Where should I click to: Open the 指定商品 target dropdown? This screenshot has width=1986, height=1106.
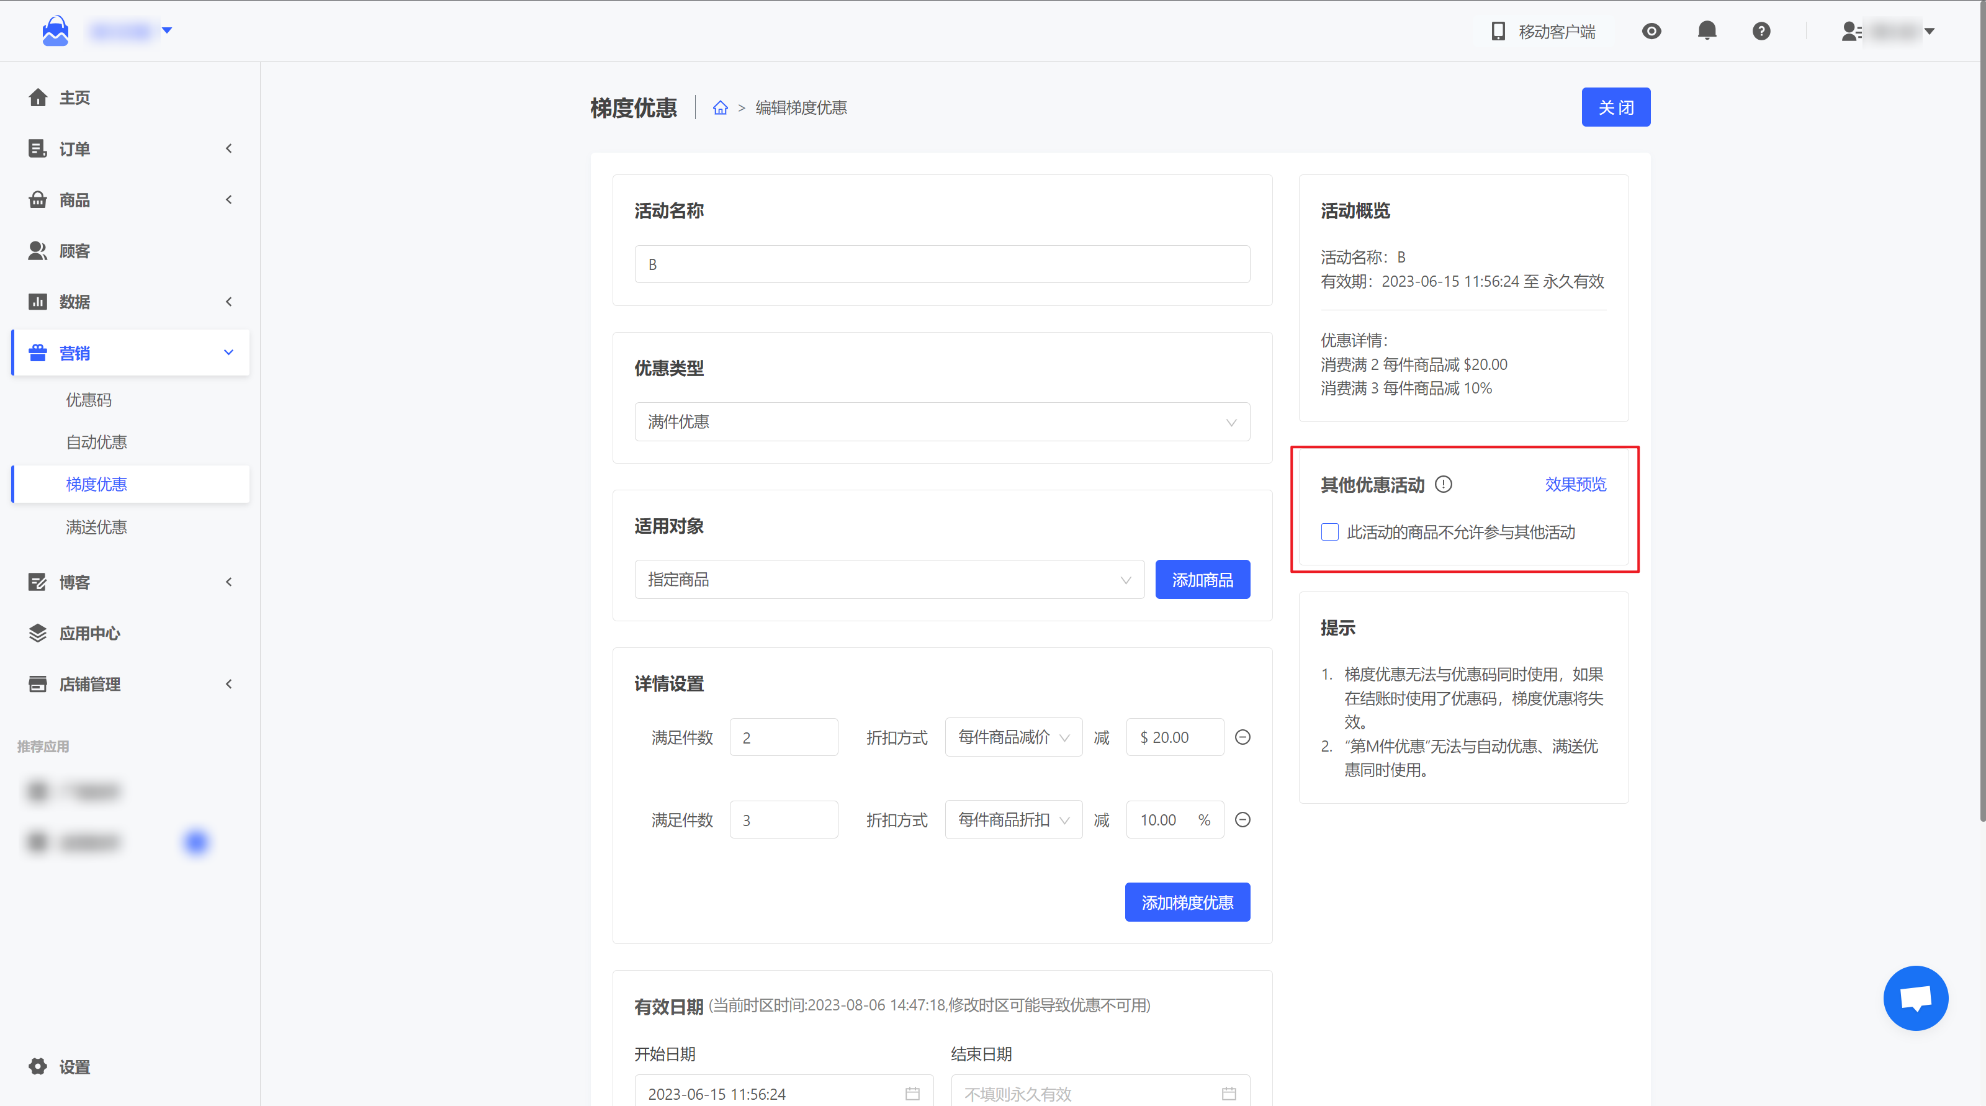click(888, 580)
